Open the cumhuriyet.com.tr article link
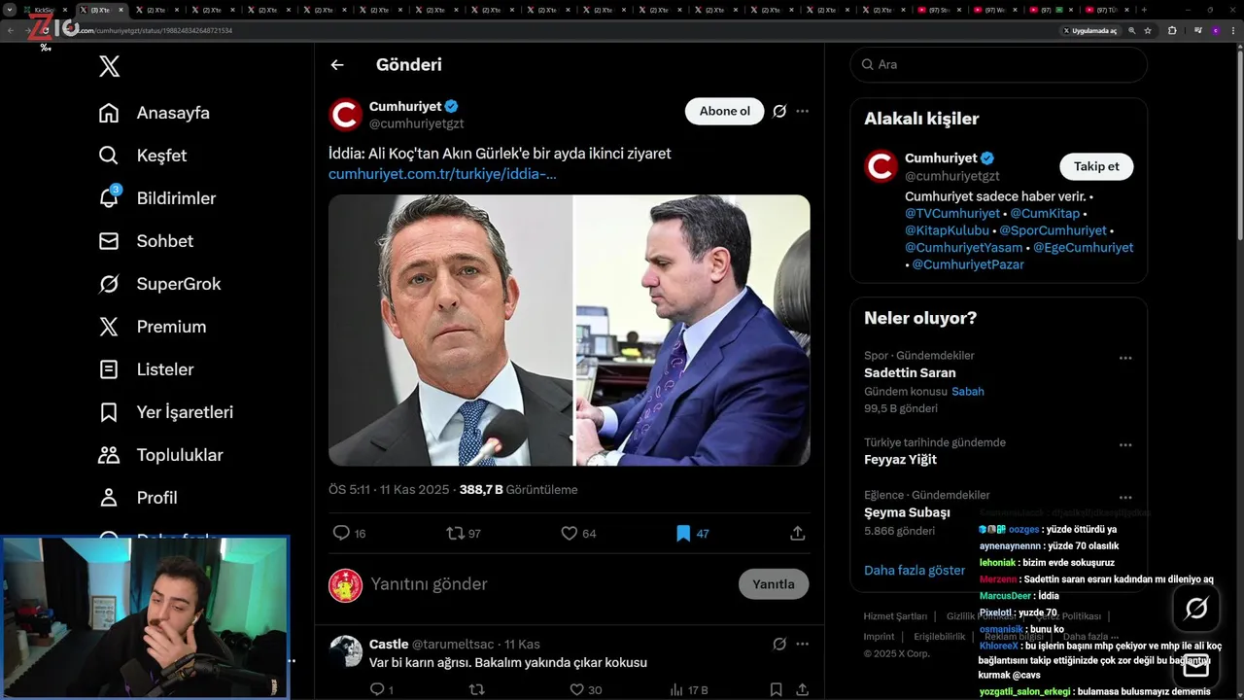 click(442, 174)
